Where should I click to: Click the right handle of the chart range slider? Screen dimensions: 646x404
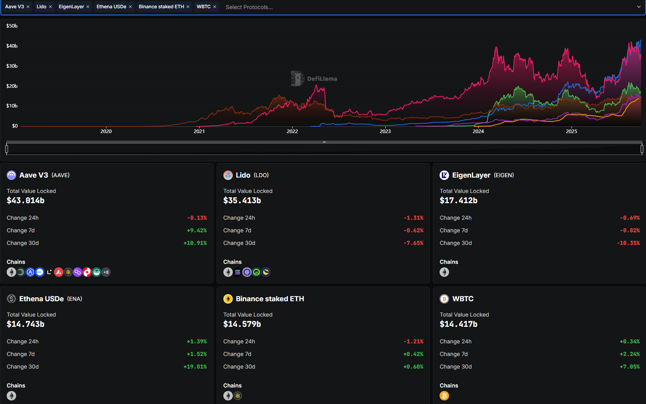[642, 149]
